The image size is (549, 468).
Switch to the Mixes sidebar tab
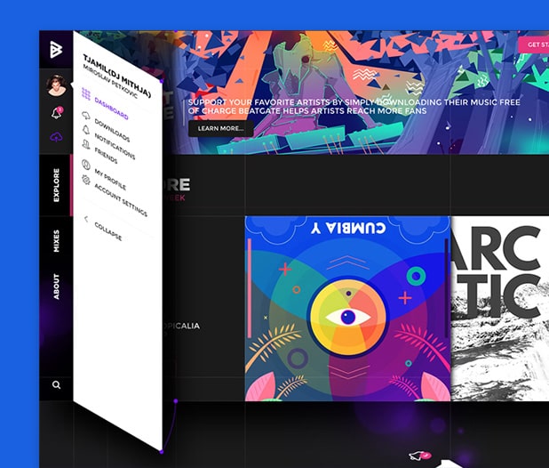point(56,241)
